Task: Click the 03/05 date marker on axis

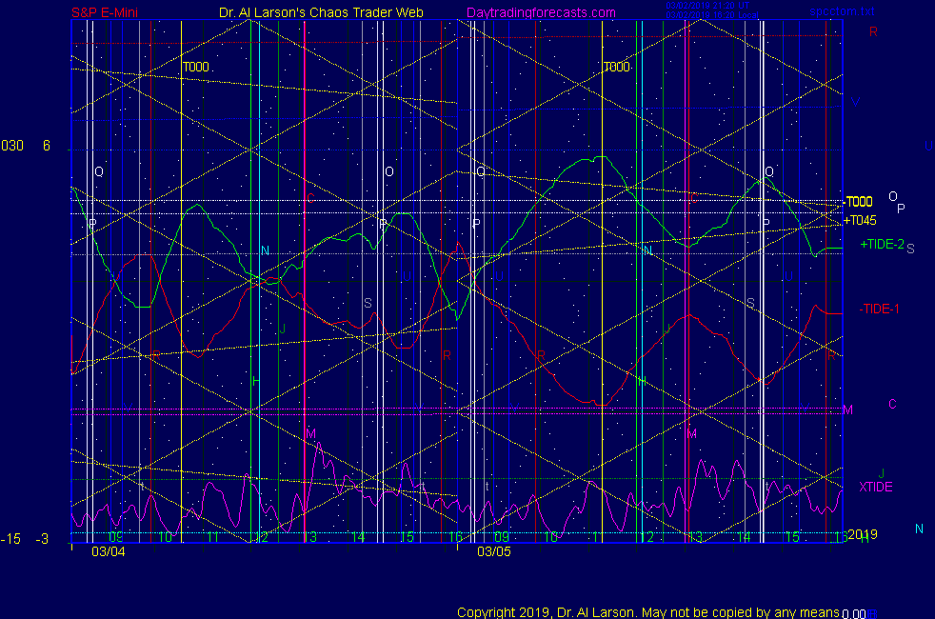Action: [494, 550]
